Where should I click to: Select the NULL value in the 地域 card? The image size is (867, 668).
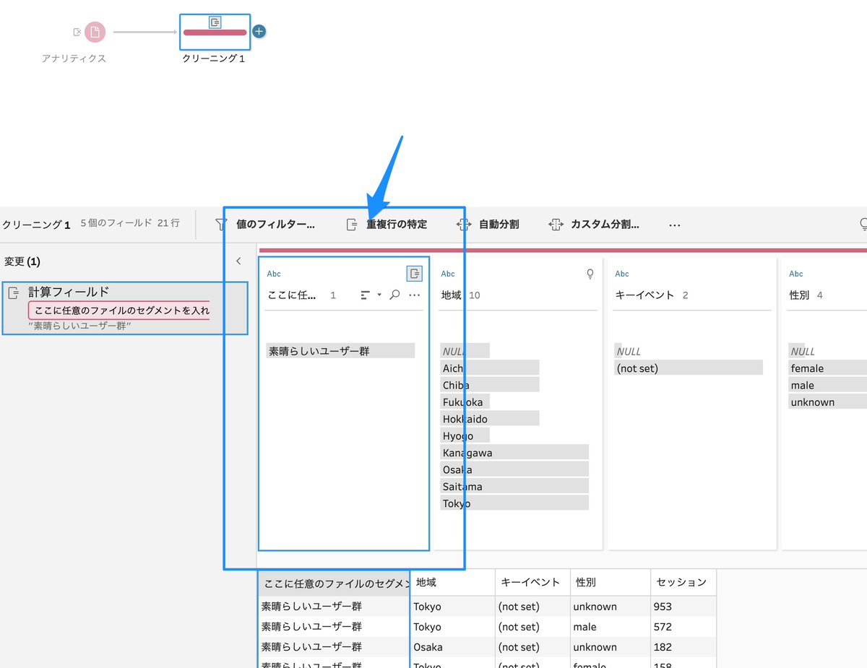[465, 351]
